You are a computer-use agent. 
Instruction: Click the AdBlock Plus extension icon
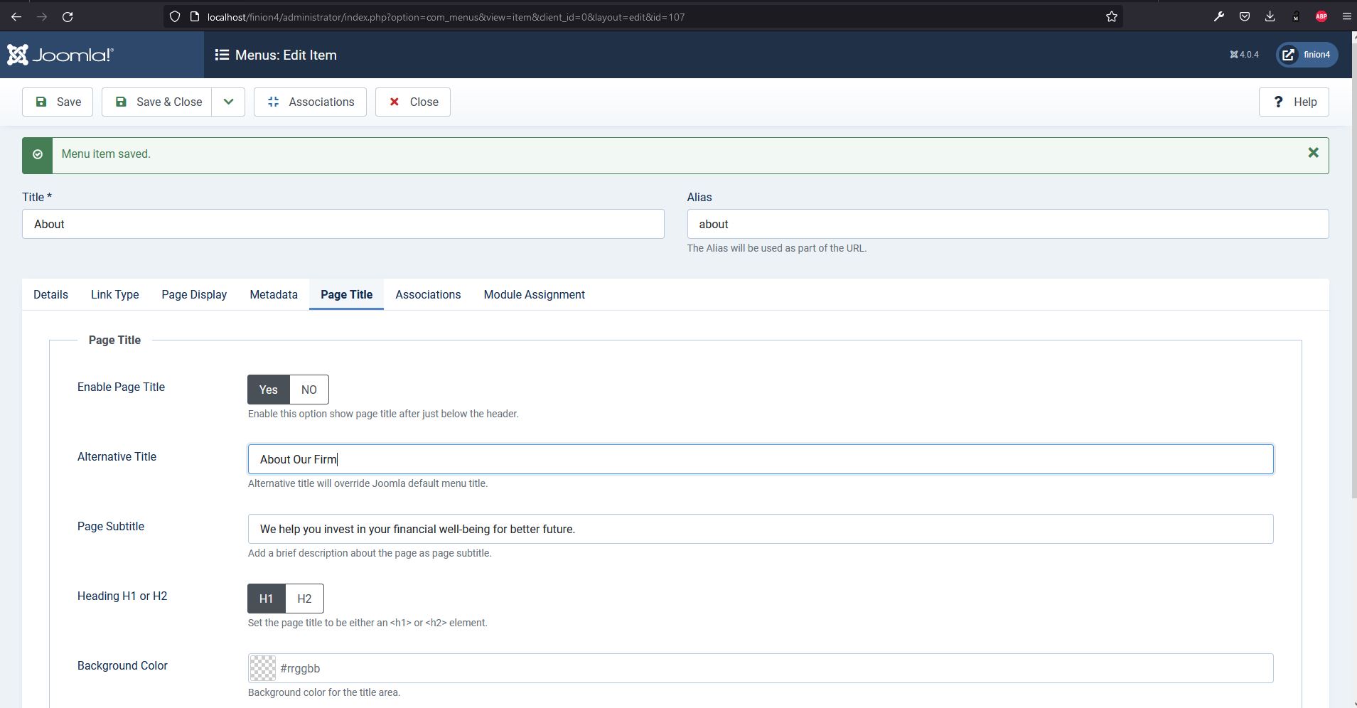[x=1321, y=16]
